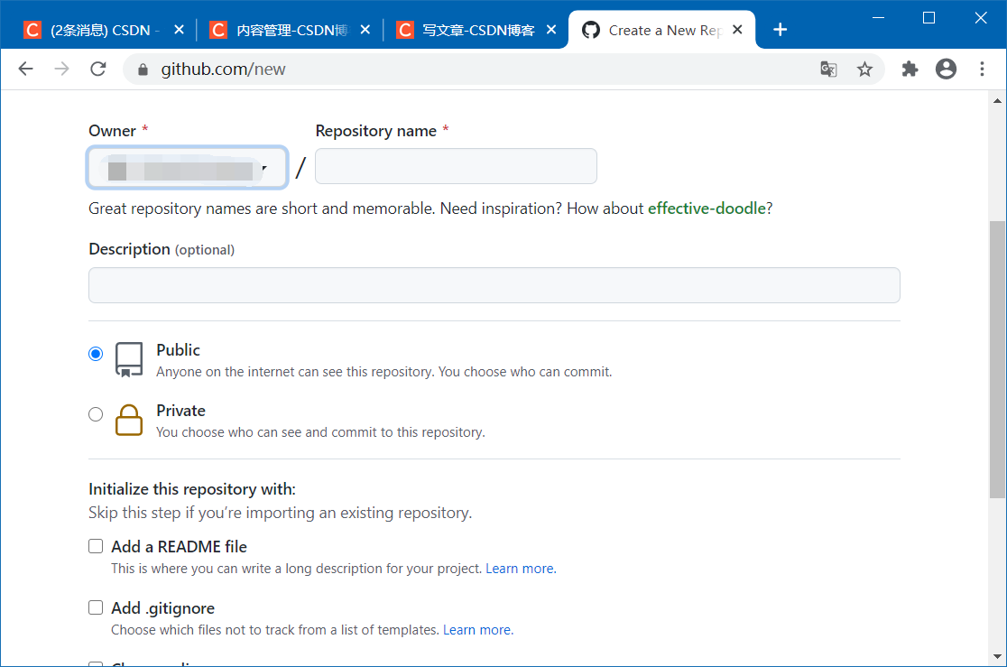Open Learn more link for README file

pos(521,569)
